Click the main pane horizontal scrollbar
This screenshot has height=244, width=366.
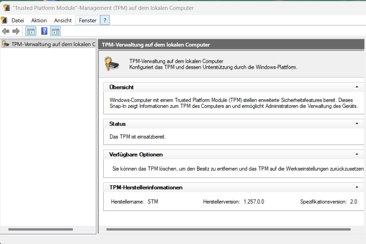point(228,229)
